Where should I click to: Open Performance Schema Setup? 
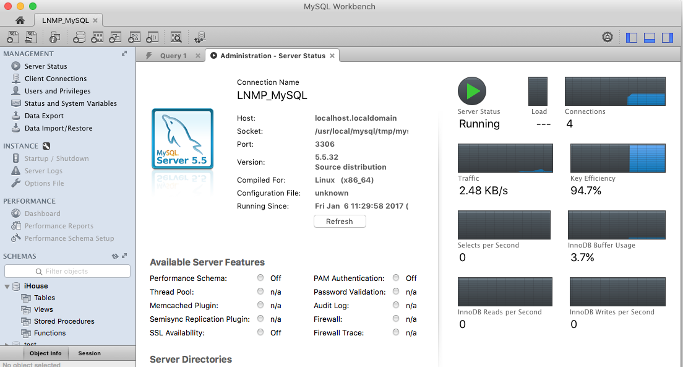click(x=69, y=238)
